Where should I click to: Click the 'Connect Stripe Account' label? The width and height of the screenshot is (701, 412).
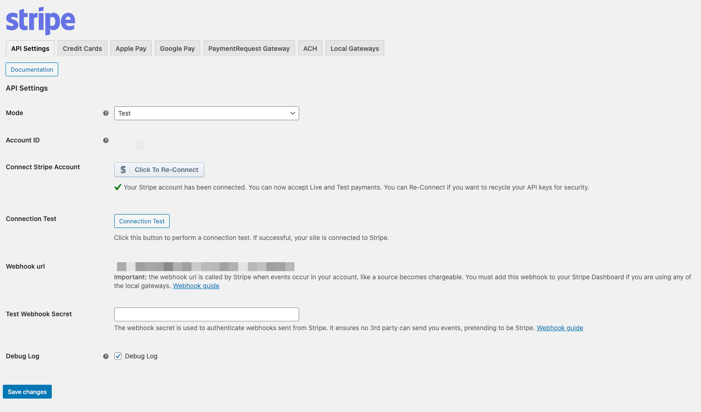pos(43,167)
